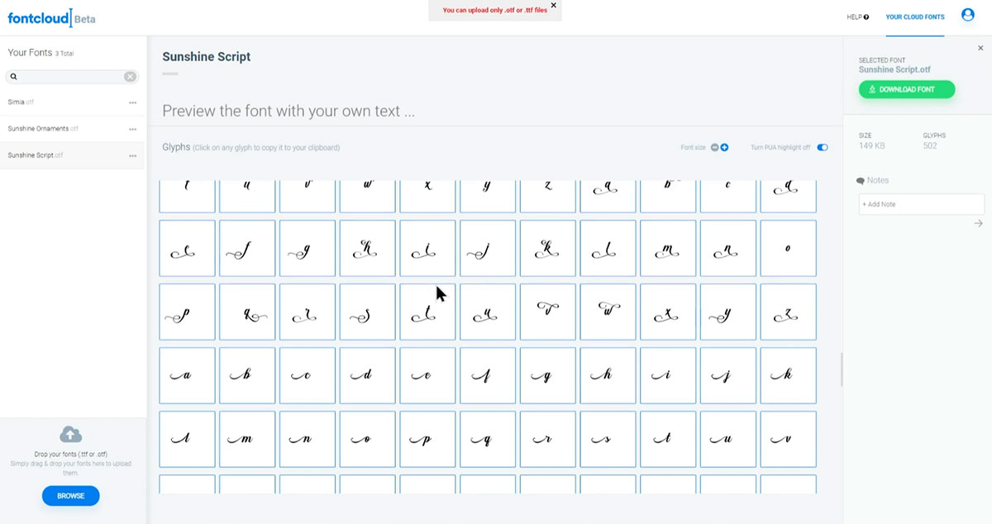Copy the 'w' glyph with swash above
Image resolution: width=992 pixels, height=524 pixels.
608,312
